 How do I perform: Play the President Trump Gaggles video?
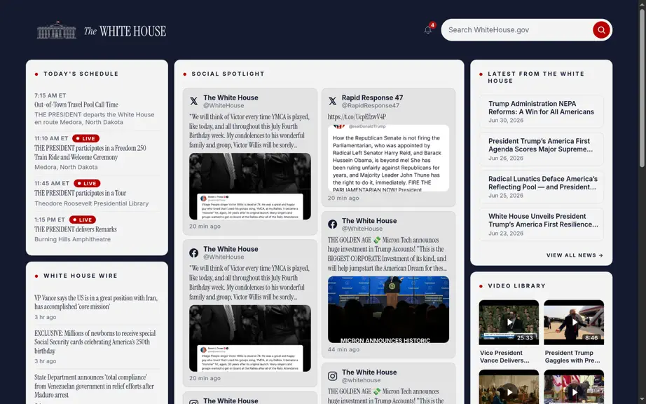(x=574, y=323)
